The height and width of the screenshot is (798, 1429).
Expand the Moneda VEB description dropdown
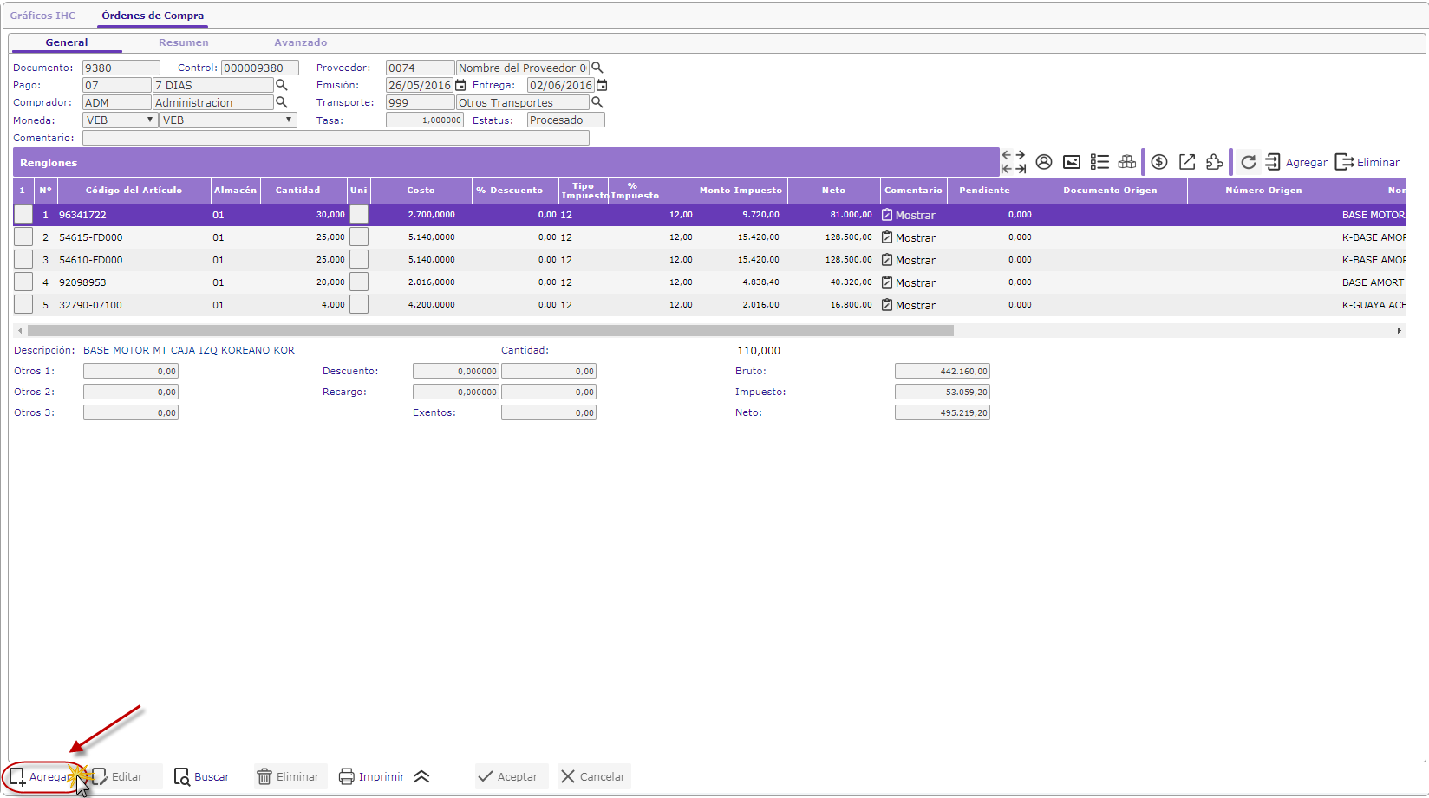click(227, 120)
